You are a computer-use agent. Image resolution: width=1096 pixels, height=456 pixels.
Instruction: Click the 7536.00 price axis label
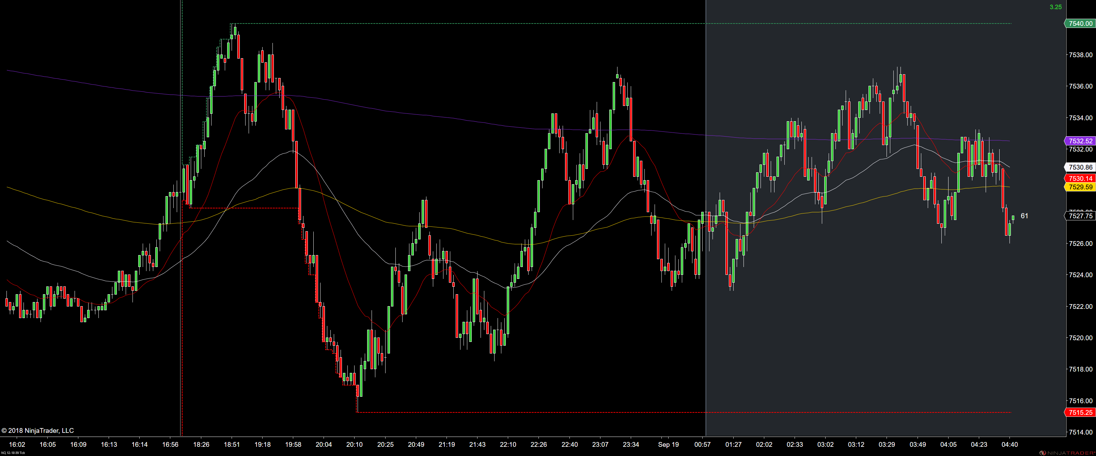click(x=1081, y=87)
